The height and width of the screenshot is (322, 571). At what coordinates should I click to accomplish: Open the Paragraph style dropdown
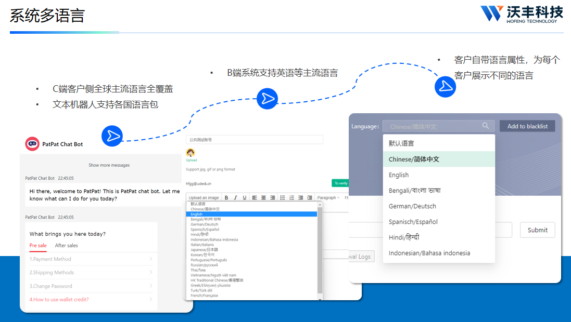tap(328, 198)
